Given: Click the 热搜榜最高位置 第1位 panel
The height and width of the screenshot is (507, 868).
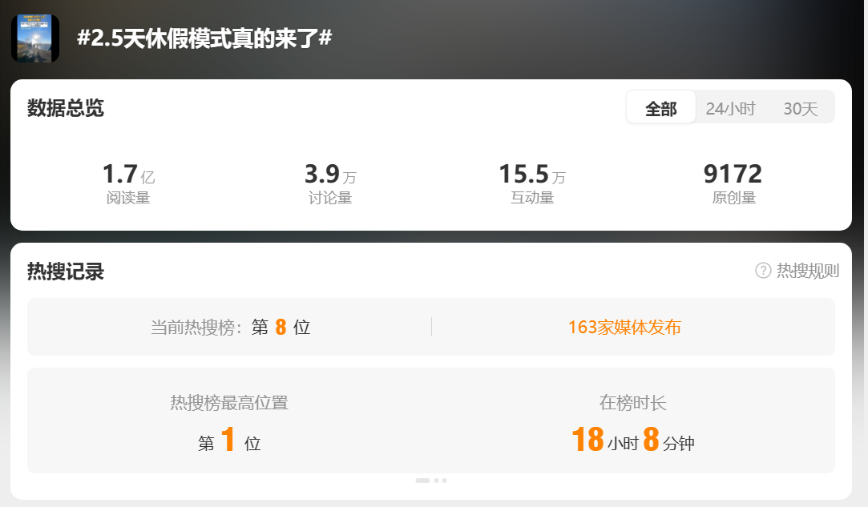Looking at the screenshot, I should 229,422.
